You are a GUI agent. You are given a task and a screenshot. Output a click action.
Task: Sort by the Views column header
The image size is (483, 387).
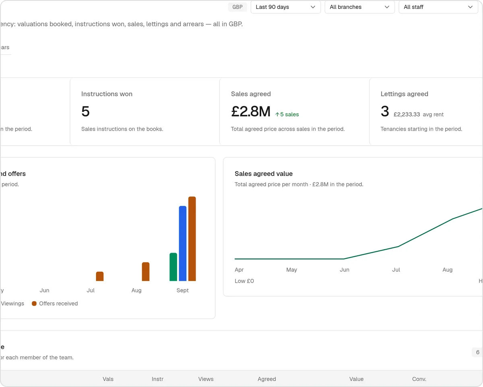coord(206,379)
